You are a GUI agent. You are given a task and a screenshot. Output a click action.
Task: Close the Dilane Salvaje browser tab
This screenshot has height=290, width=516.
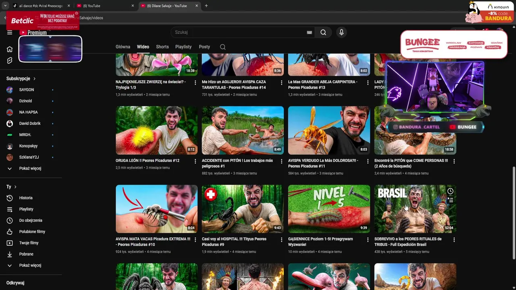(197, 6)
